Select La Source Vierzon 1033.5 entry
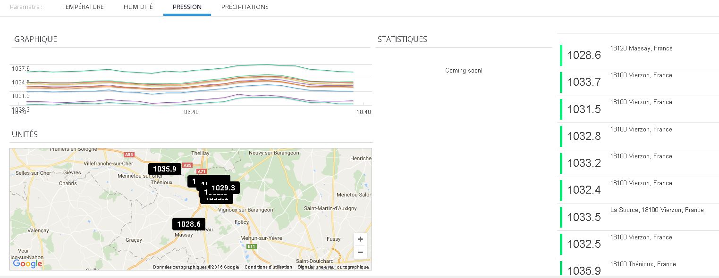Viewport: 719px width, 278px height. pos(637,217)
